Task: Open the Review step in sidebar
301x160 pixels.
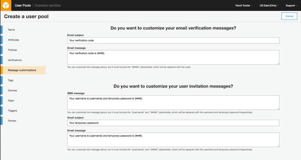Action: pos(12,121)
